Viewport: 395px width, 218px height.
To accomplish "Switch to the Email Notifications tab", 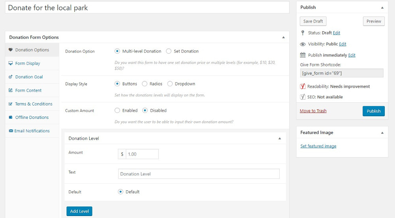I will coord(32,131).
